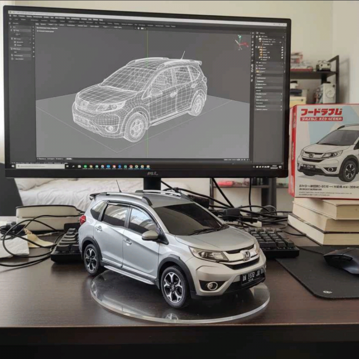
Task: Hide the last outliner object using its eye icon
Action: (x=282, y=58)
